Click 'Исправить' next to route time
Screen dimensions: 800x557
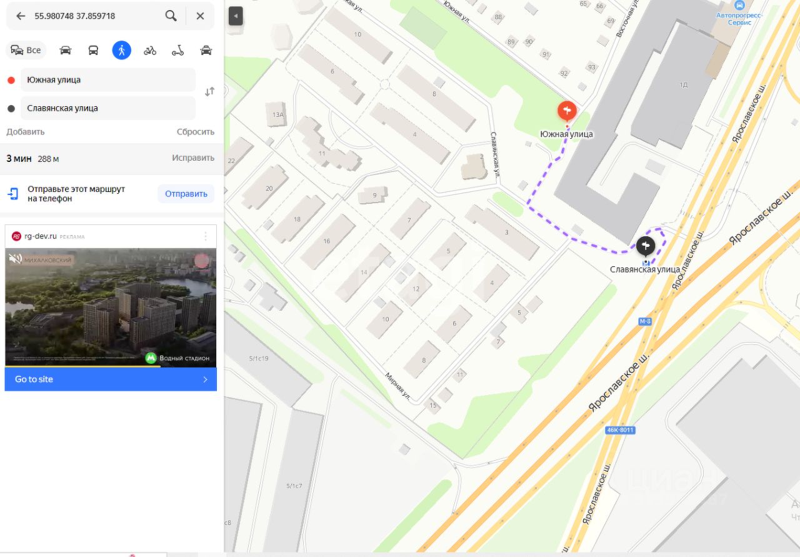[x=193, y=158]
